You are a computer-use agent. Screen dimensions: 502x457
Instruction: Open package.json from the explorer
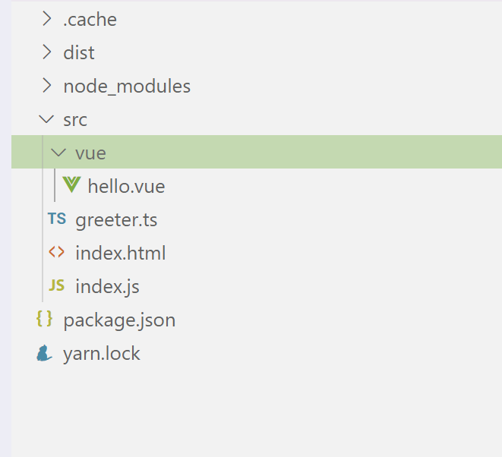pyautogui.click(x=119, y=320)
